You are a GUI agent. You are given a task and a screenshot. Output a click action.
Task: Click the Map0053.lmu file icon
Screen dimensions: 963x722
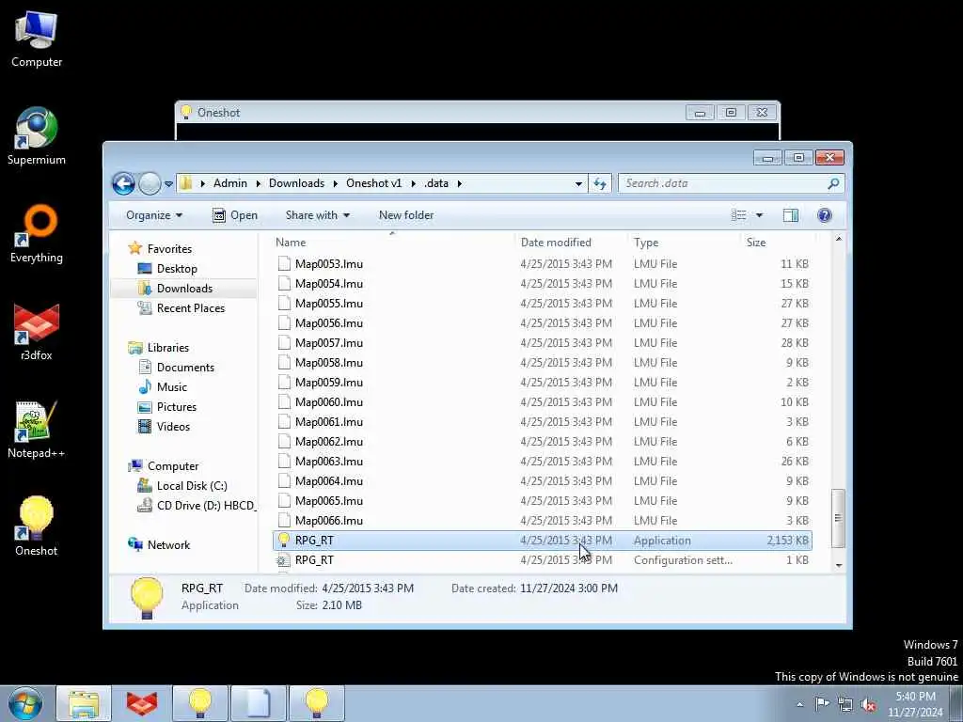[x=284, y=264]
